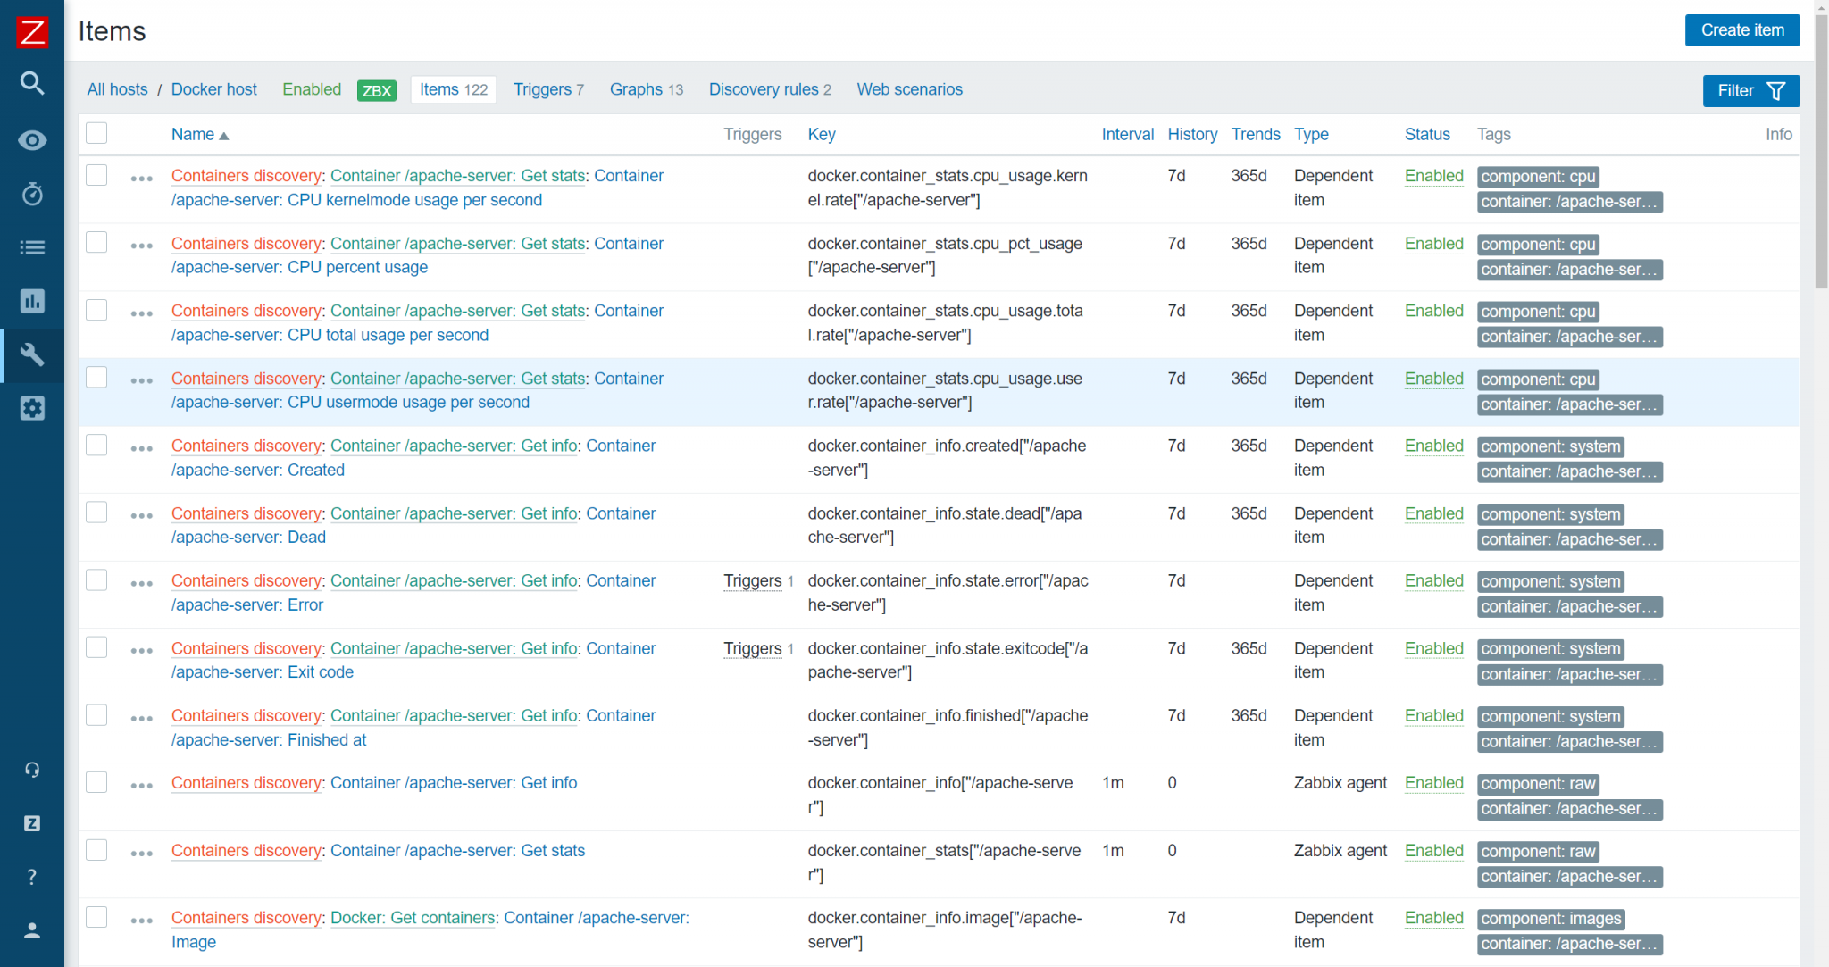Expand the Filter panel

pyautogui.click(x=1750, y=90)
